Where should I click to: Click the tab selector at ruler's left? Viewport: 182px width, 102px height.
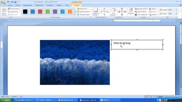[x=2, y=21]
